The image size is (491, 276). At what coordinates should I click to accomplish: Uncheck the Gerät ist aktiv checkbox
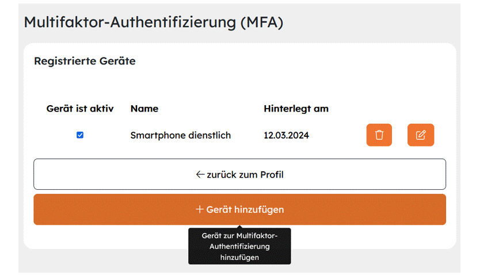80,135
